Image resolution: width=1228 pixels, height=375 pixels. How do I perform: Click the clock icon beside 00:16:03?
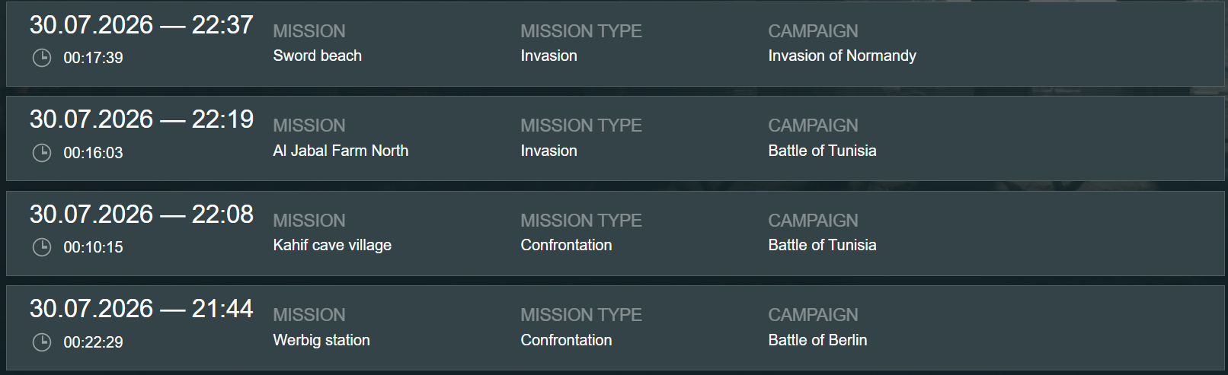pos(42,153)
